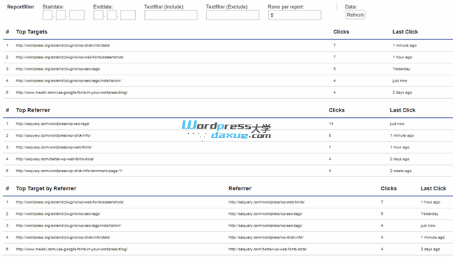
Task: Open saquery.com wp-seo-tags/ in Top Referrer table
Action: [53, 123]
